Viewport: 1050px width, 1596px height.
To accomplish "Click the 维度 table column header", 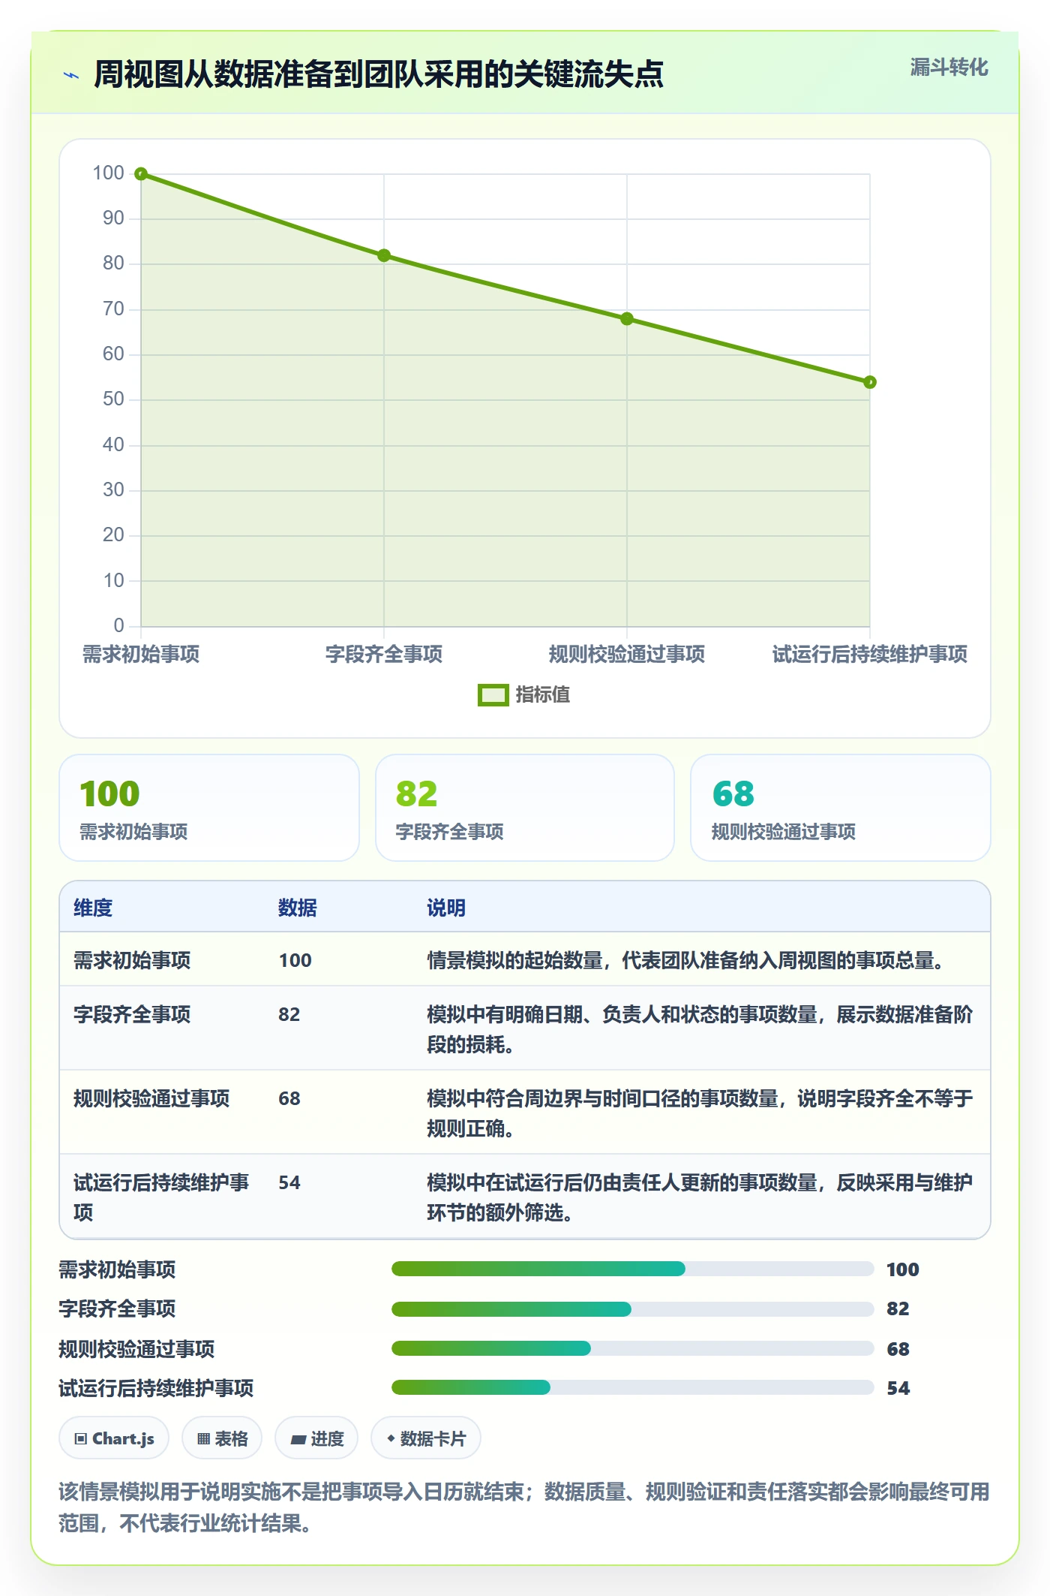I will coord(93,908).
